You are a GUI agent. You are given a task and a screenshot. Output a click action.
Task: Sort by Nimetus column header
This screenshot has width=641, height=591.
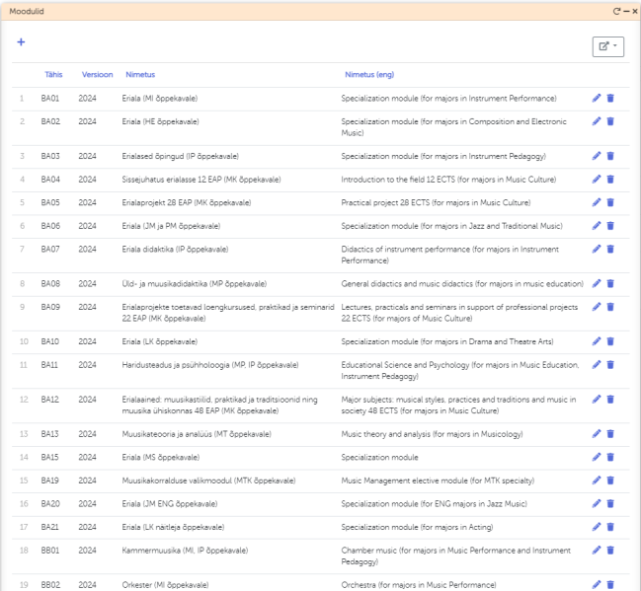pos(140,74)
